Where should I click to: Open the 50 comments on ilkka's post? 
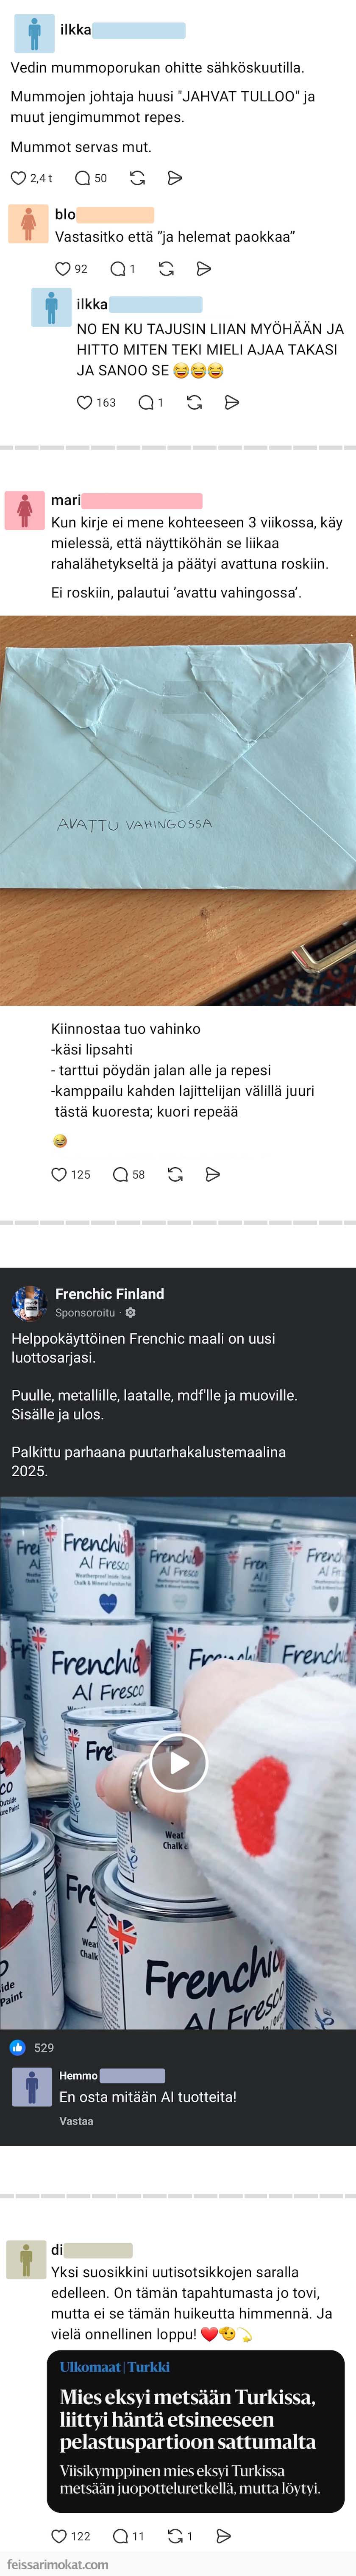click(91, 178)
